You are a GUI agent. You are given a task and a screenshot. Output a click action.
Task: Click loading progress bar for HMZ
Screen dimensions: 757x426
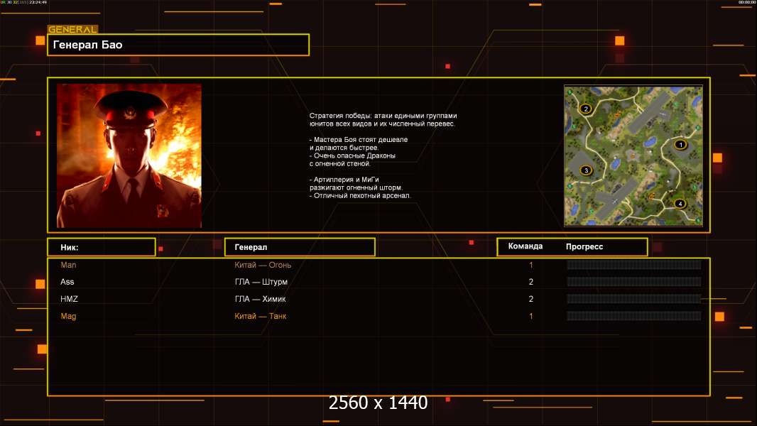(633, 299)
